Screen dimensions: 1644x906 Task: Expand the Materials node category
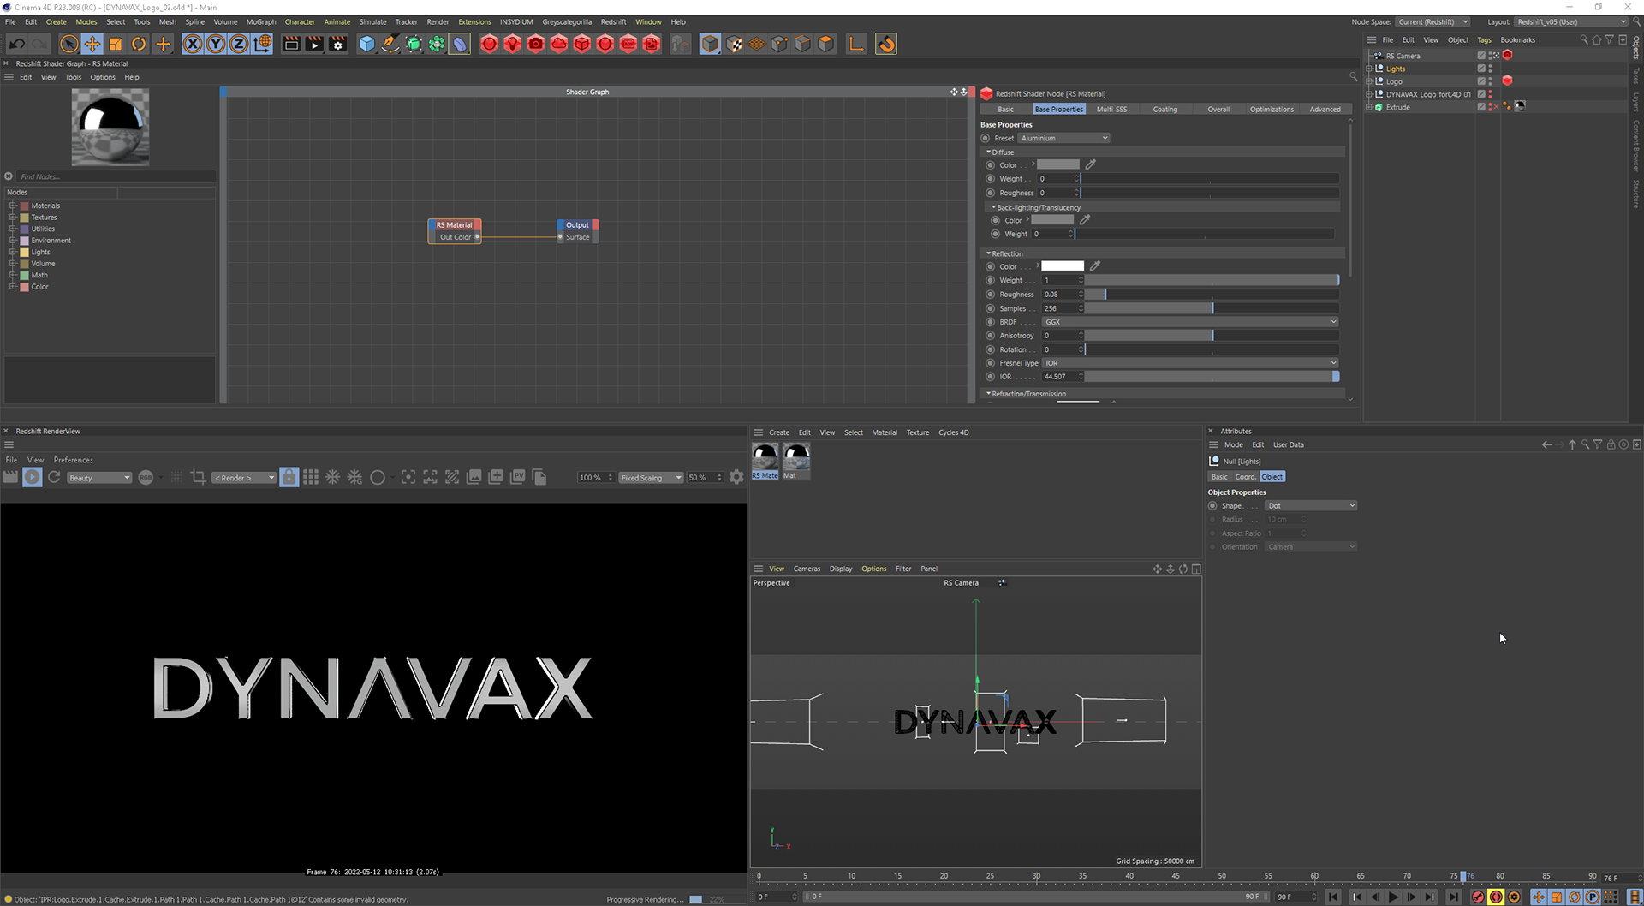[x=13, y=206]
